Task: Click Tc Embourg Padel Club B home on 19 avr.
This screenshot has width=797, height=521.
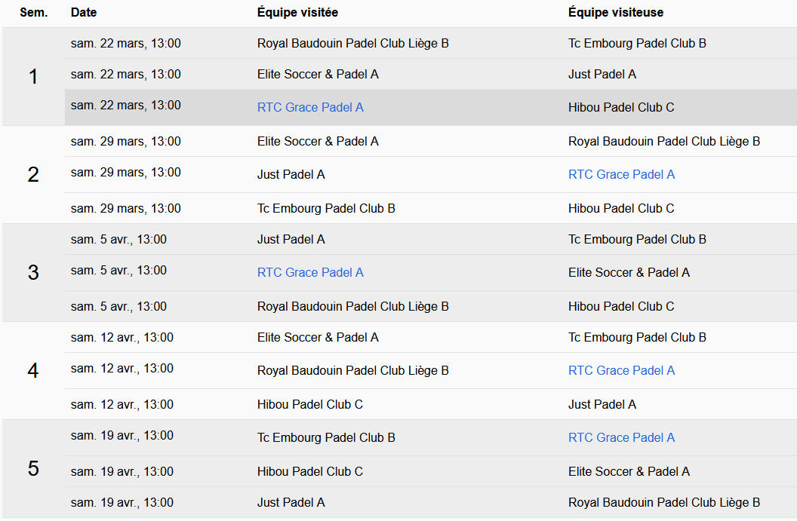Action: (x=326, y=437)
